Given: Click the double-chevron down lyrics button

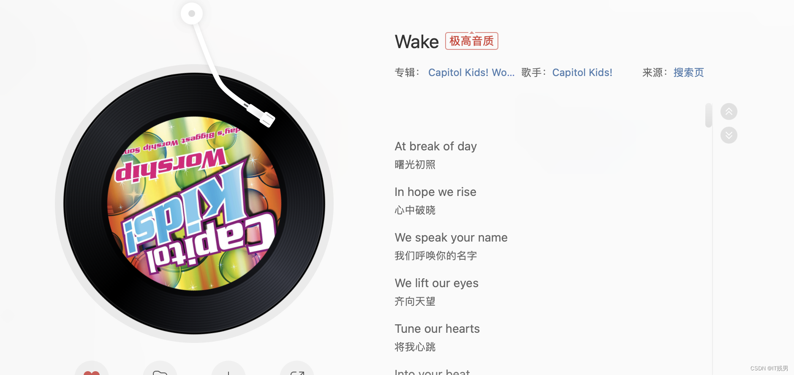Looking at the screenshot, I should click(x=729, y=135).
